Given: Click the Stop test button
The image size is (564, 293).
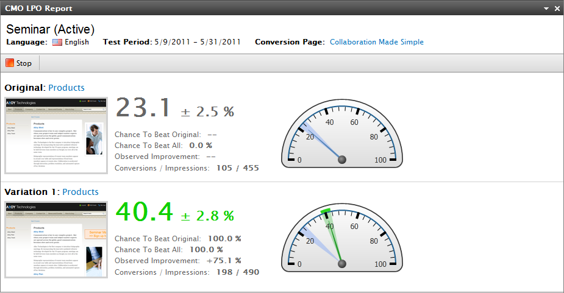Looking at the screenshot, I should [19, 63].
